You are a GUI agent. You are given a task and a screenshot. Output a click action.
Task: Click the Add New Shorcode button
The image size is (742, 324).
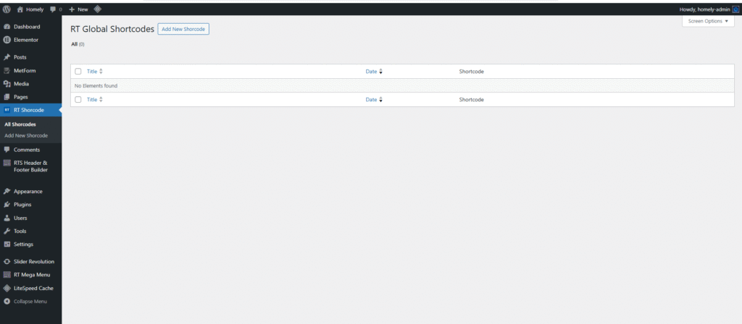click(184, 29)
